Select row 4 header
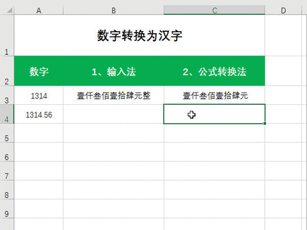The height and width of the screenshot is (230, 307). pos(7,114)
